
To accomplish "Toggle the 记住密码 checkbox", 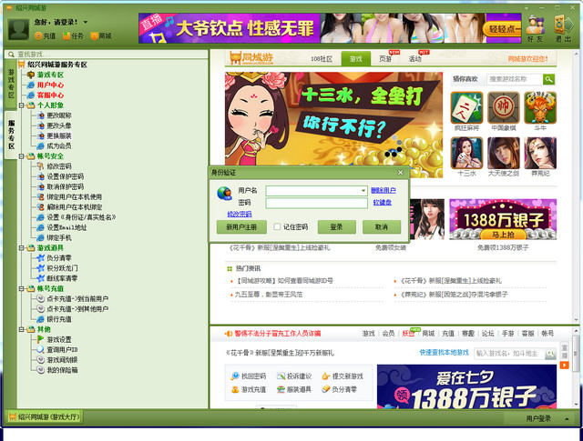I will click(x=277, y=226).
